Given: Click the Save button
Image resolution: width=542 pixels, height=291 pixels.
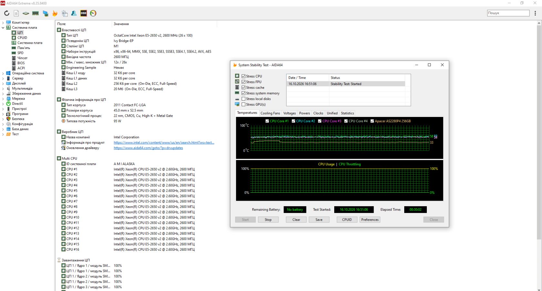Looking at the screenshot, I should click(319, 220).
